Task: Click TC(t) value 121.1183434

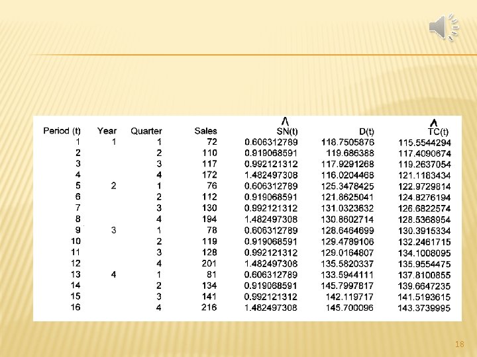Action: tap(425, 175)
